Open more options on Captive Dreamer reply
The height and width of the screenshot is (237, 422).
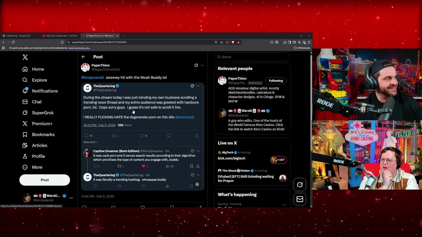[x=198, y=151]
